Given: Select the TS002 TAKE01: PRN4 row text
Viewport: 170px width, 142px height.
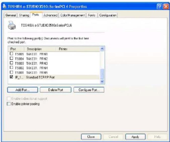Looking at the screenshot, I should click(31, 68).
